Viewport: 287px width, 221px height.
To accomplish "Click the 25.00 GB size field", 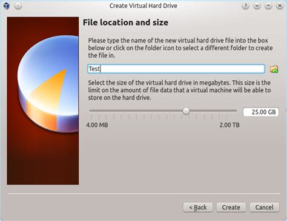I will [261, 112].
